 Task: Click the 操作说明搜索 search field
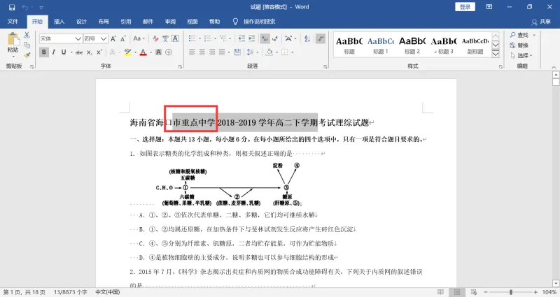click(x=260, y=22)
